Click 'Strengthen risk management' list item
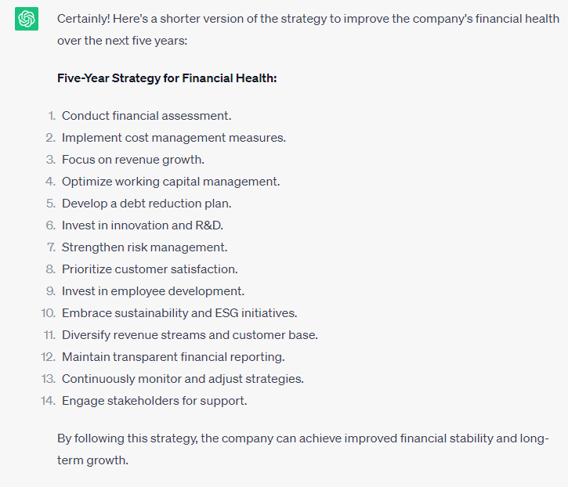 pyautogui.click(x=144, y=247)
